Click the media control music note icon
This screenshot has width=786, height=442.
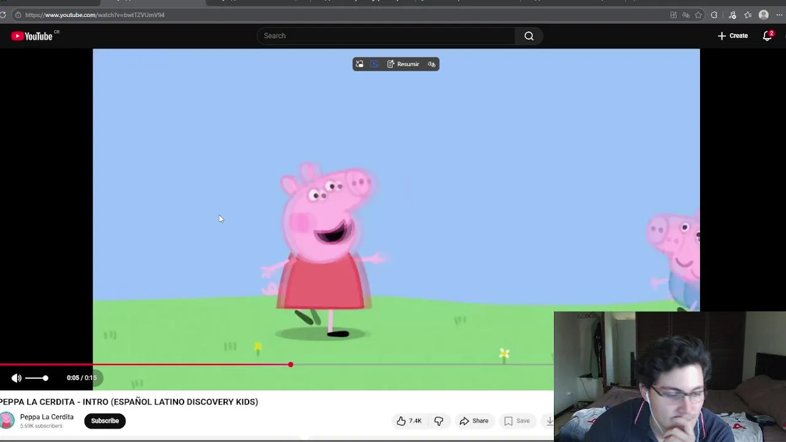pyautogui.click(x=732, y=15)
